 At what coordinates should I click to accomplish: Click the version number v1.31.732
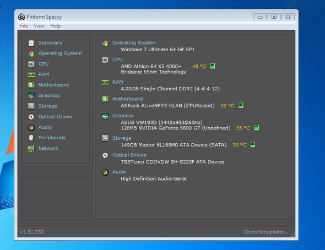coord(32,232)
